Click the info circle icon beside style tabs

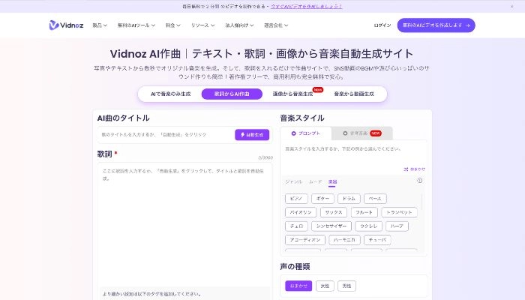(419, 181)
